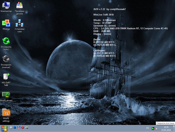Launch Проверка дисков disk check shortcut

[x=19, y=5]
